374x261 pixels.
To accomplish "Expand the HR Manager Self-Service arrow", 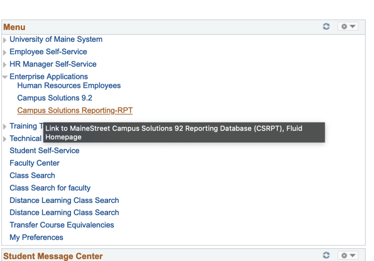I will tap(5, 65).
